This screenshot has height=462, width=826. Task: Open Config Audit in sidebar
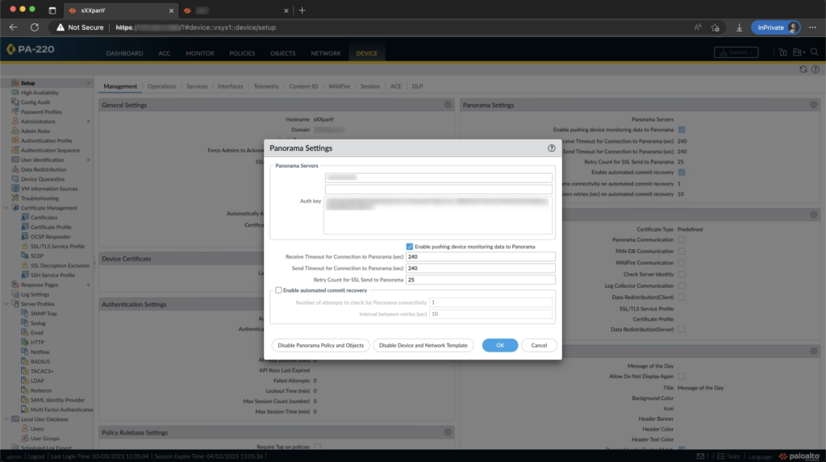[x=35, y=102]
